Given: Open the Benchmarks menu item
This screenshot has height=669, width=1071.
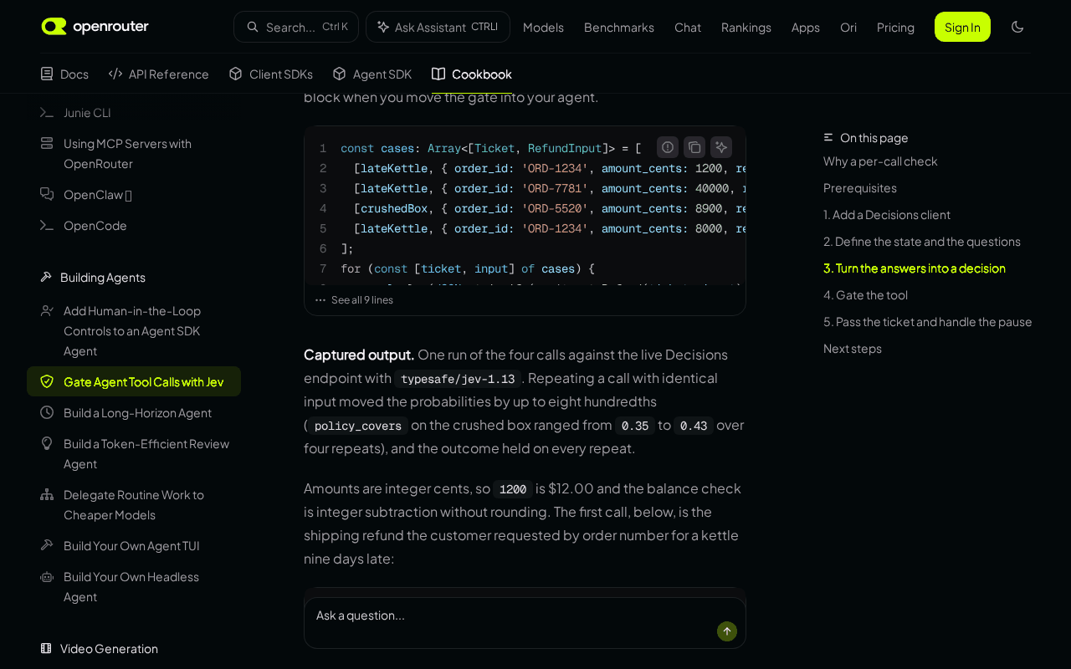Looking at the screenshot, I should tap(619, 27).
